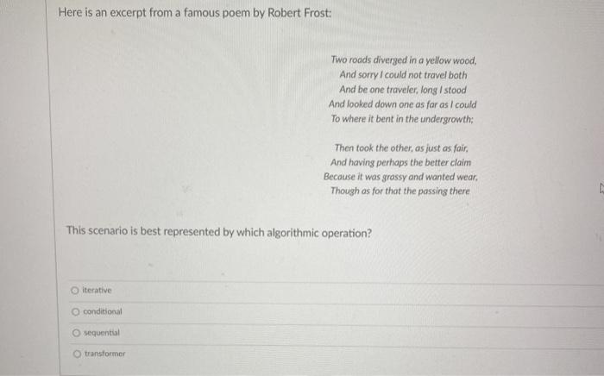Select the conditional radio button circle
This screenshot has height=376, width=604.
point(76,311)
